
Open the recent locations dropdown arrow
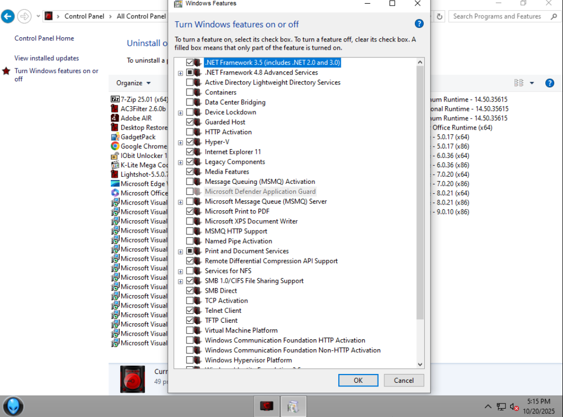click(x=38, y=16)
